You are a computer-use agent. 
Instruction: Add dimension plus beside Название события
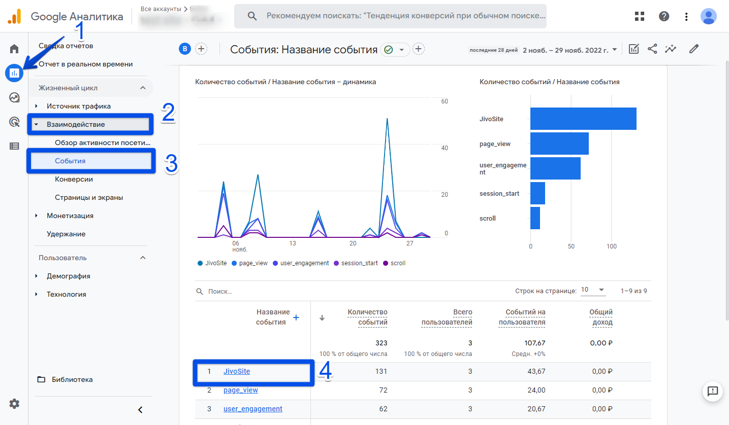pyautogui.click(x=296, y=317)
